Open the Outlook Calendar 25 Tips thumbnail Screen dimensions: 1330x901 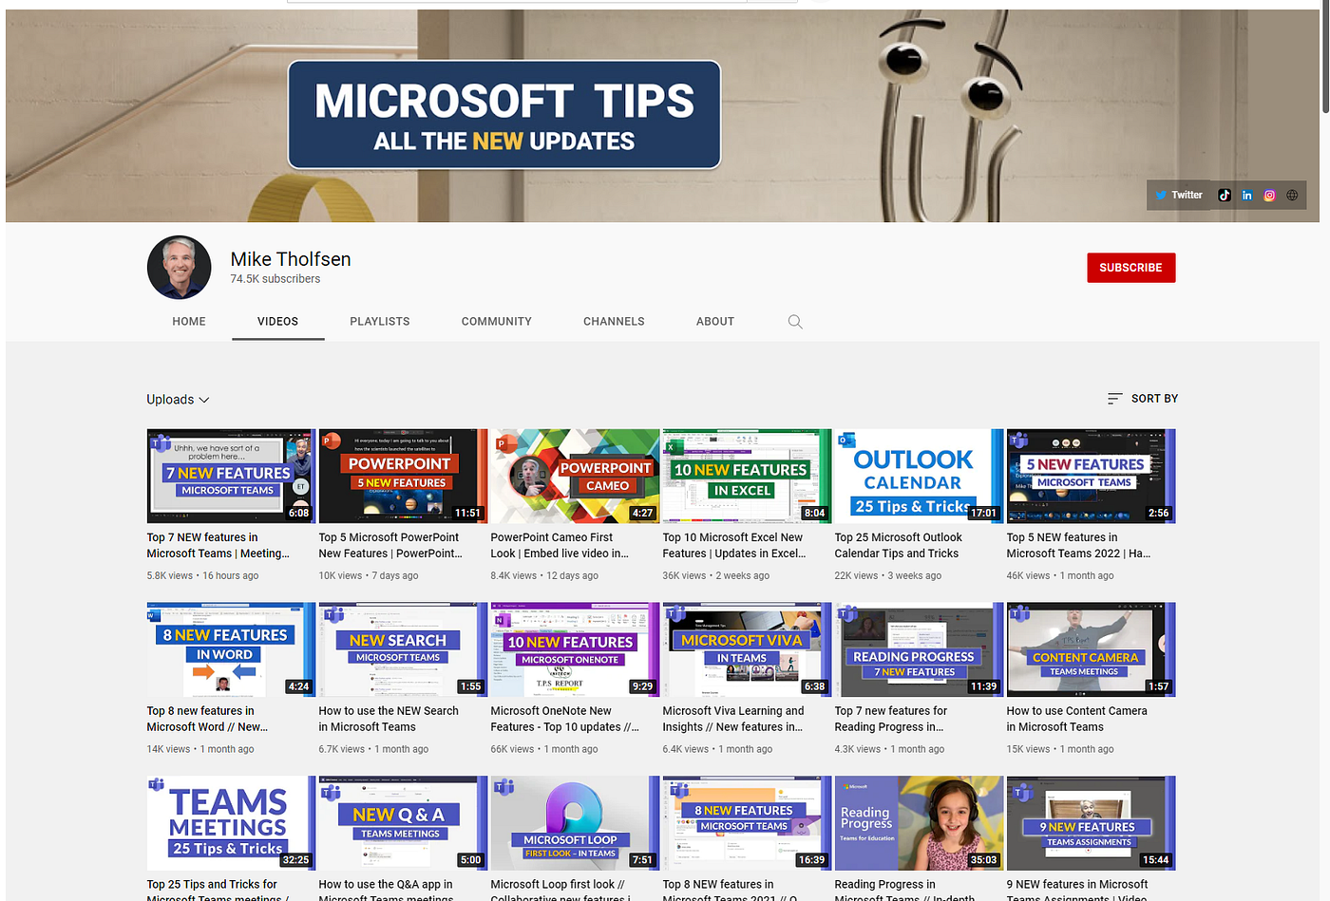pos(919,476)
